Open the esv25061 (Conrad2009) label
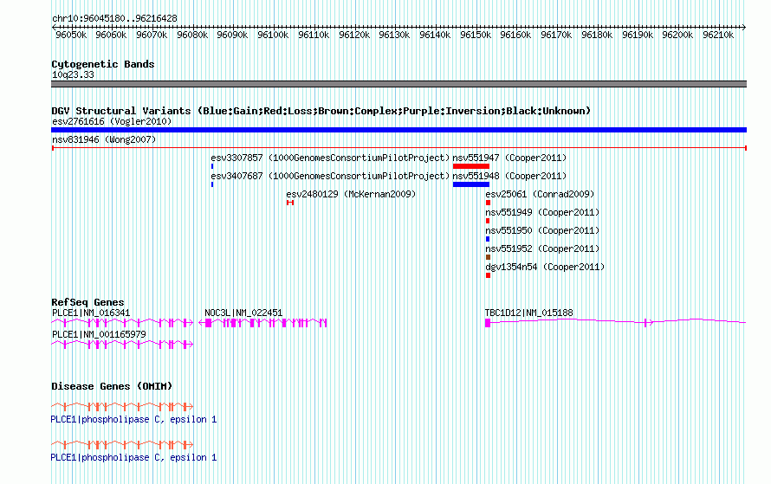This screenshot has height=484, width=771. pyautogui.click(x=540, y=194)
